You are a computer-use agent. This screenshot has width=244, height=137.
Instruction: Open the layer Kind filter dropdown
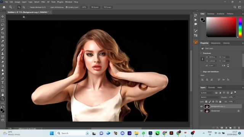[x=207, y=93]
